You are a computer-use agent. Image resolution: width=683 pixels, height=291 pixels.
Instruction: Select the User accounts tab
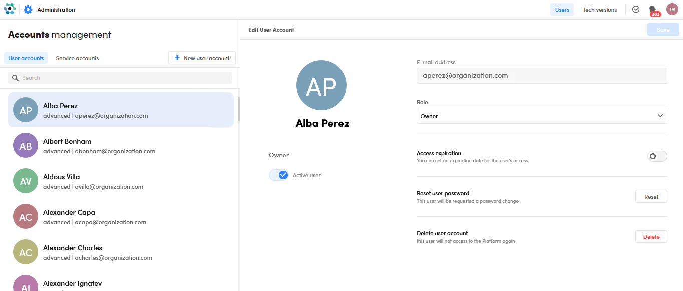pos(26,58)
